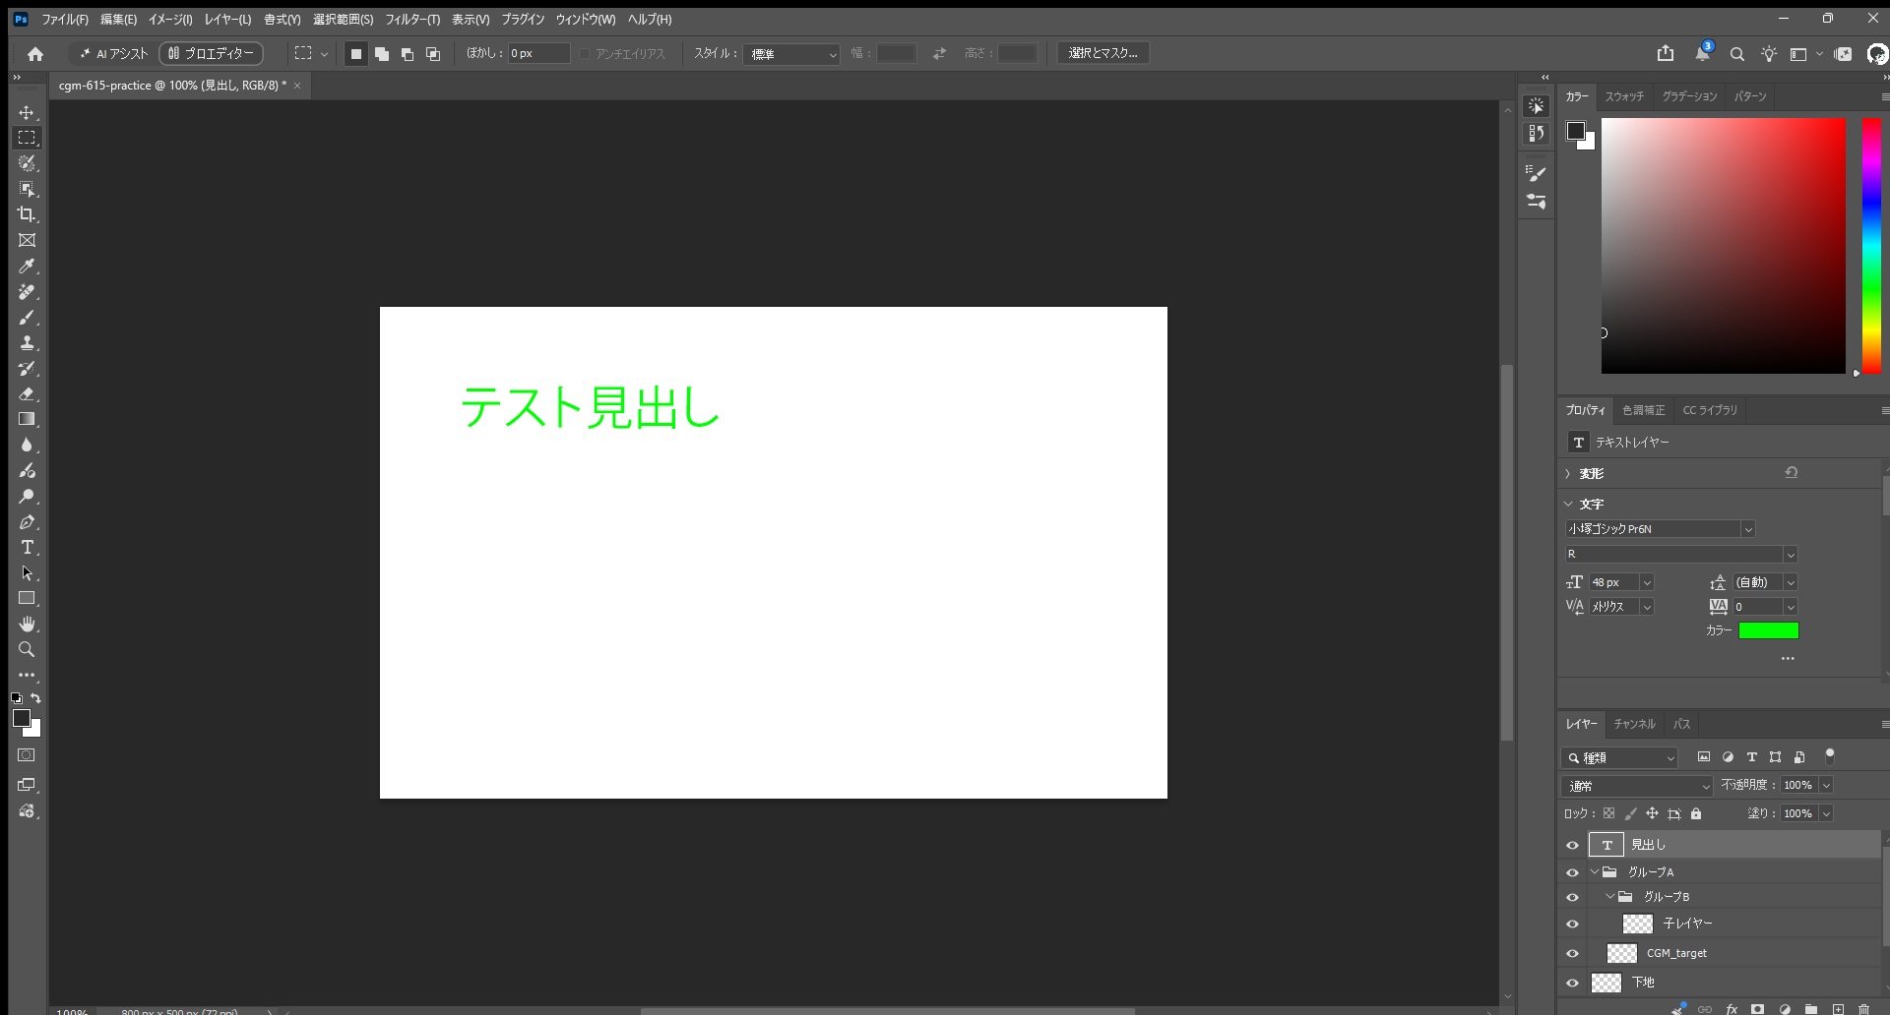Choose the Pen tool
1890x1015 pixels.
point(27,521)
